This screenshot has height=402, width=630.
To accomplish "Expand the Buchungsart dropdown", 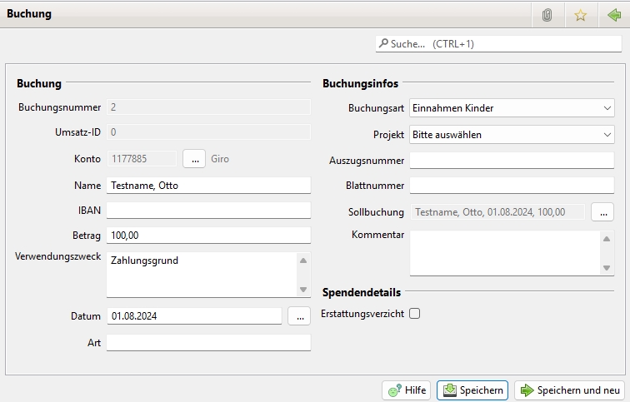I will [x=511, y=107].
